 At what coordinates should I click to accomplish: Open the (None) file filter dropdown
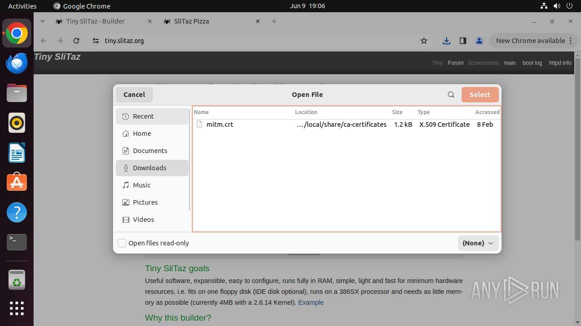click(x=478, y=243)
